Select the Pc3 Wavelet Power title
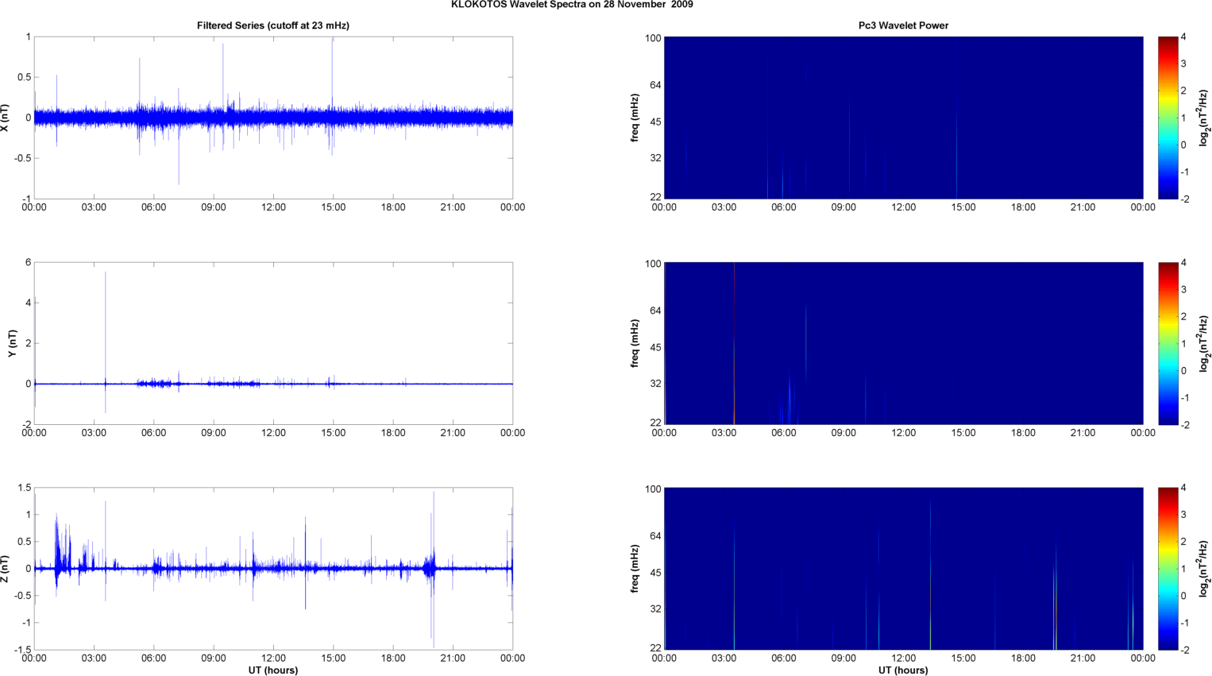Image resolution: width=1212 pixels, height=676 pixels. (x=903, y=25)
